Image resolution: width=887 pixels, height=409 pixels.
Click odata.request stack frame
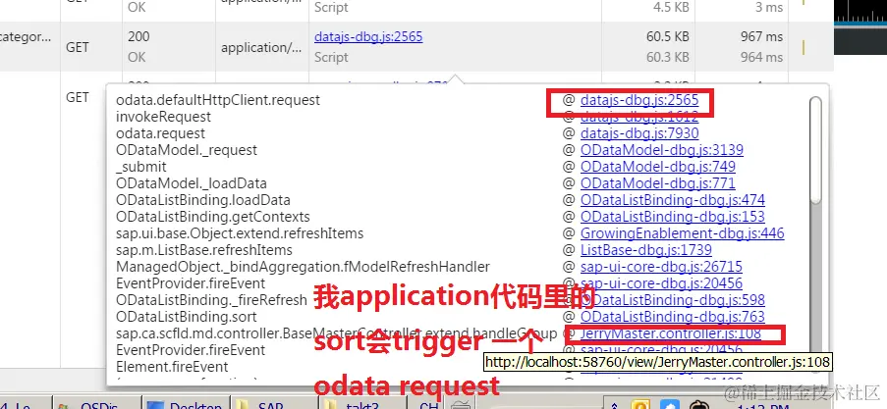tap(161, 133)
